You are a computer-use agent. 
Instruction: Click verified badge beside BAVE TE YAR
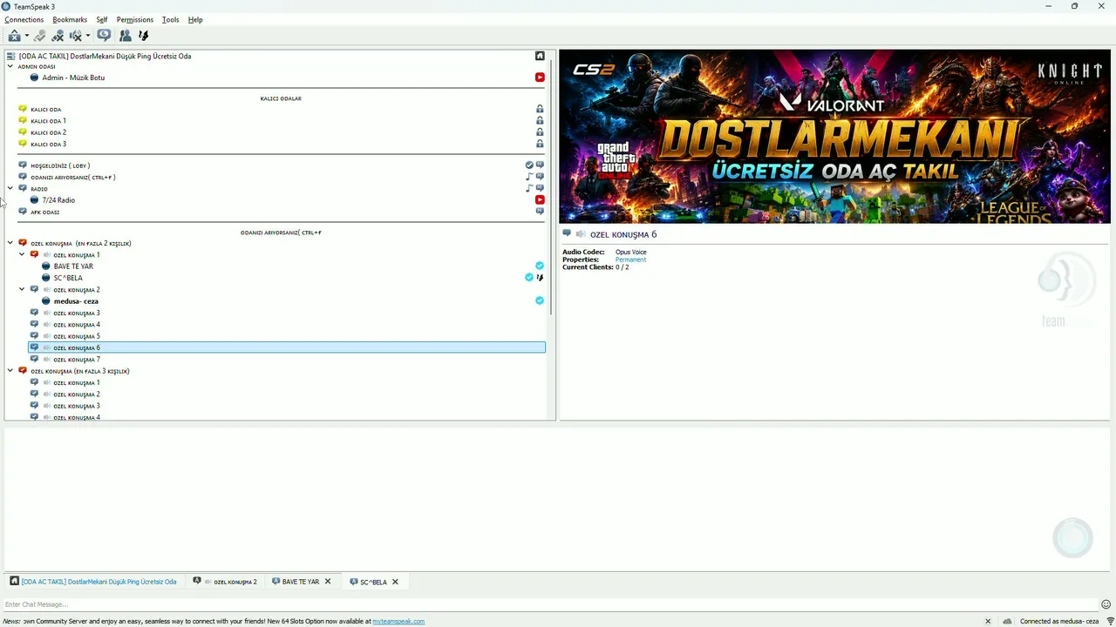(x=540, y=266)
